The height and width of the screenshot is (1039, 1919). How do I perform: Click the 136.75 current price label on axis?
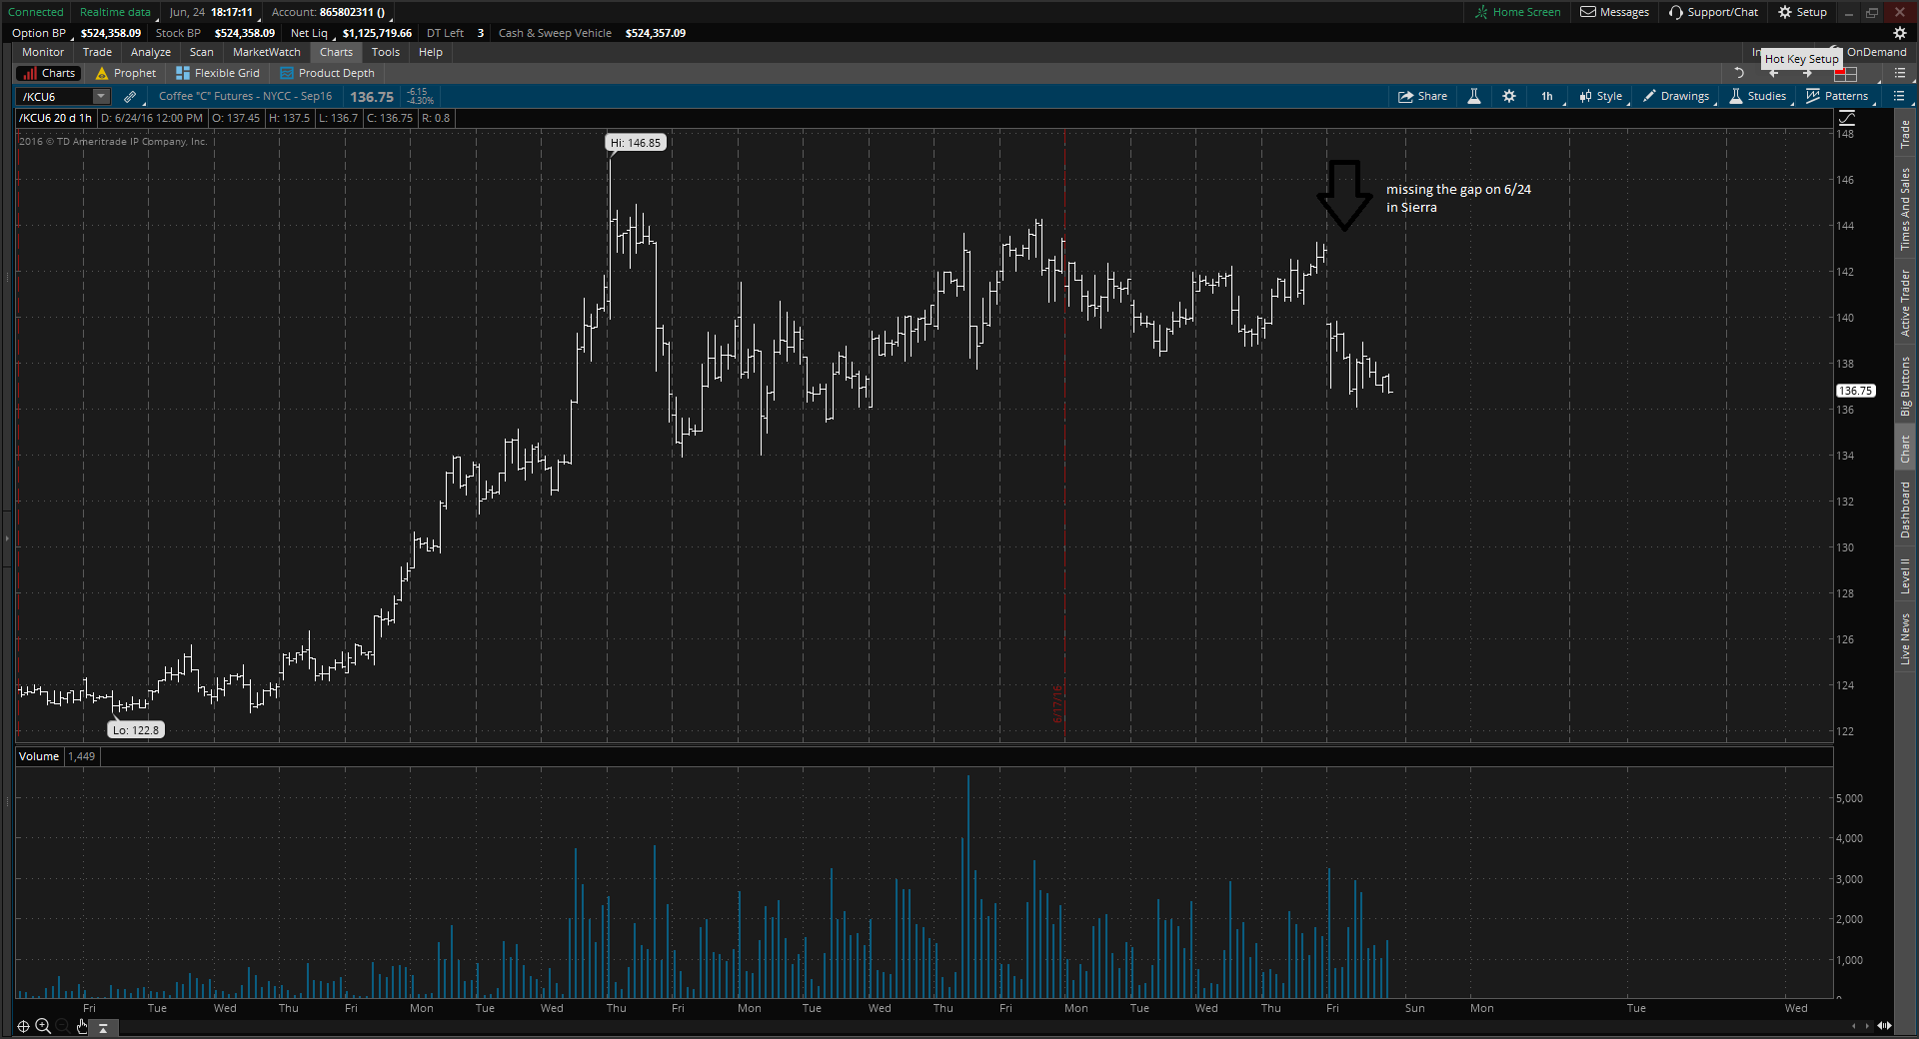point(1856,391)
